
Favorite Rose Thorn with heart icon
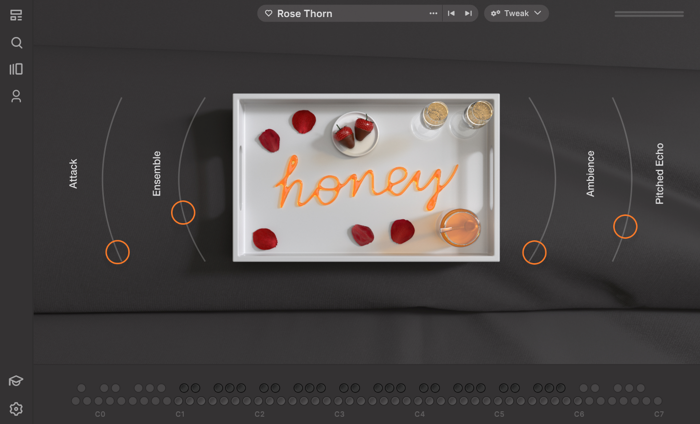click(269, 14)
